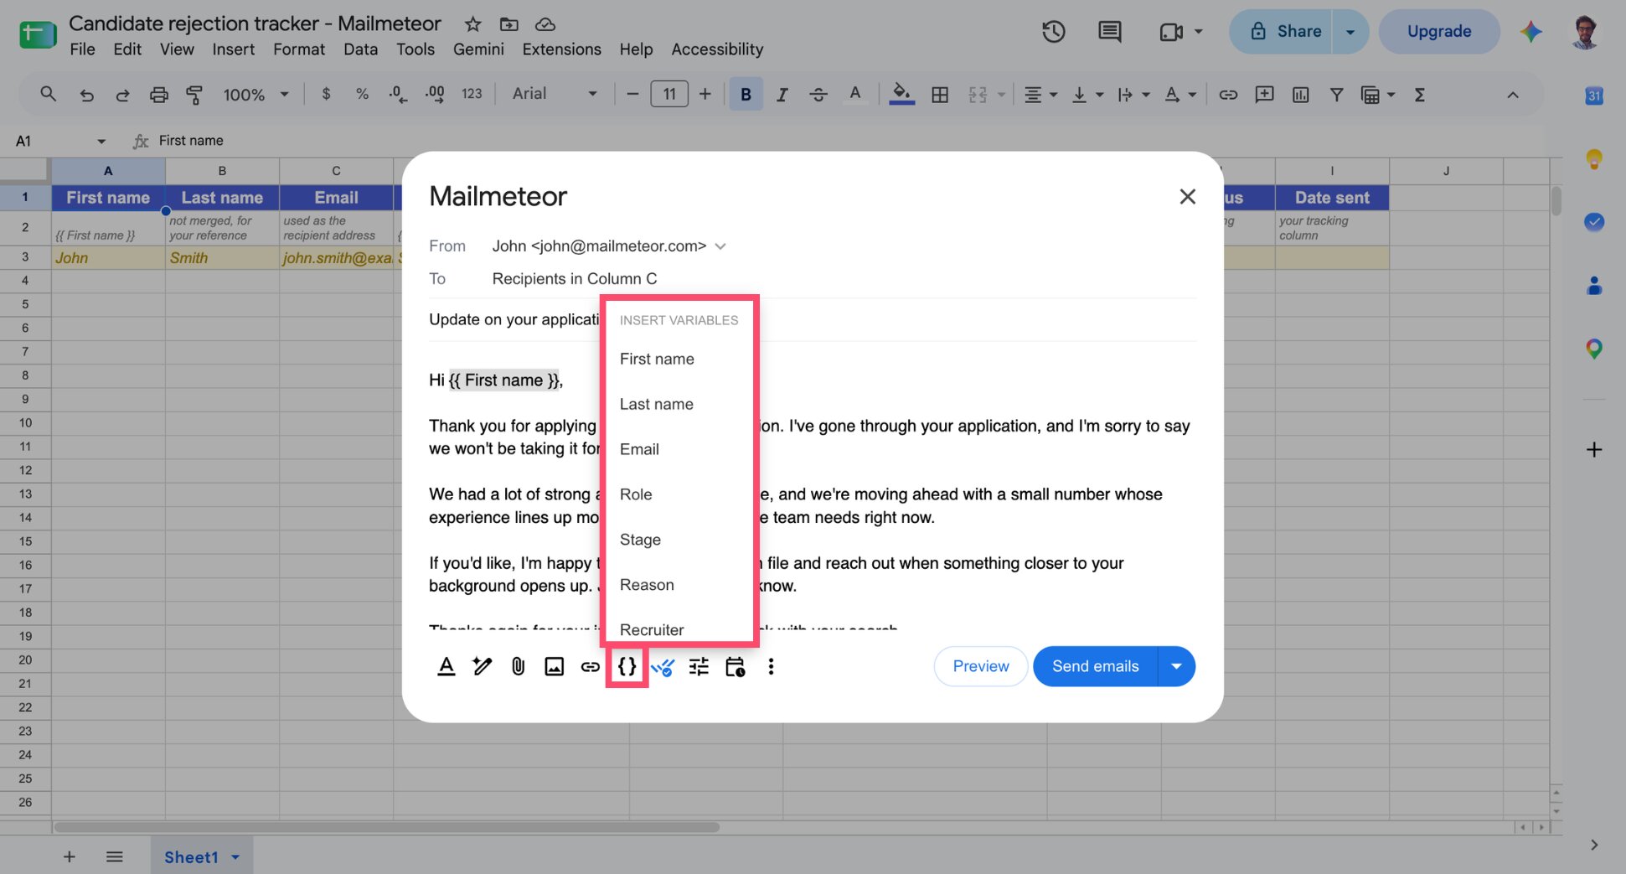Insert an image in the email
This screenshot has height=874, width=1626.
tap(555, 666)
